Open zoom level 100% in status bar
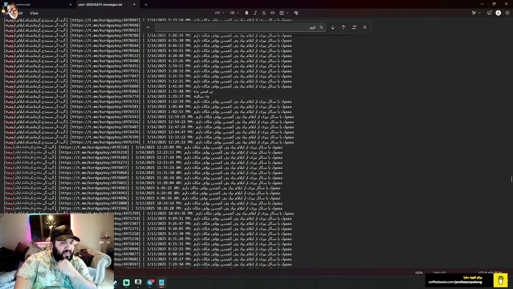Image resolution: width=513 pixels, height=289 pixels. pos(419,273)
